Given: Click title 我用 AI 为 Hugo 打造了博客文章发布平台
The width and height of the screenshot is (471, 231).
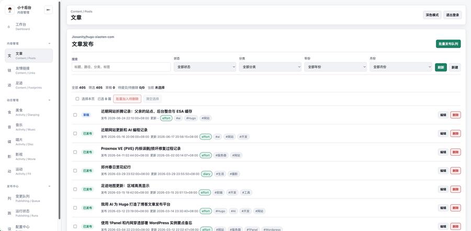Looking at the screenshot, I should point(136,204).
